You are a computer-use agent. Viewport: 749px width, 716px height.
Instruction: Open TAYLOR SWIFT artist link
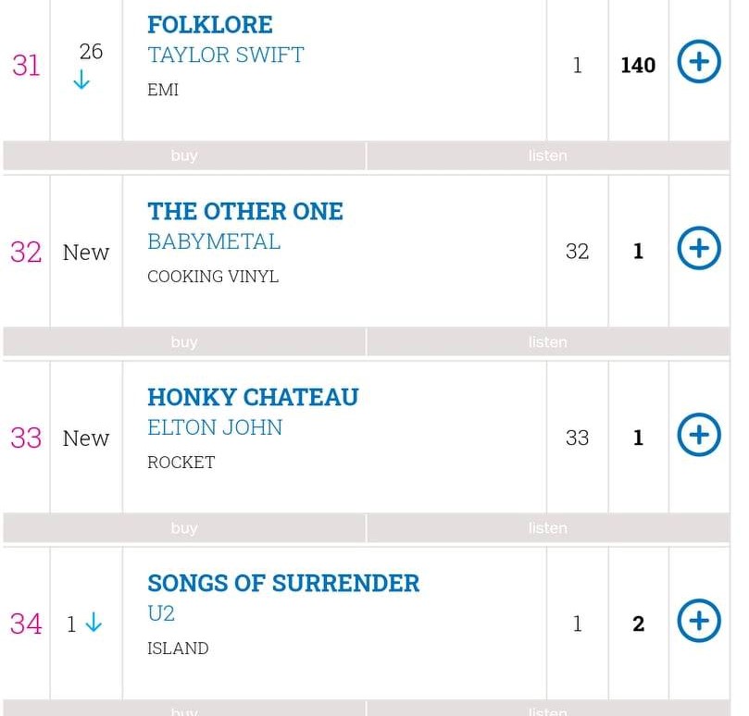[226, 55]
